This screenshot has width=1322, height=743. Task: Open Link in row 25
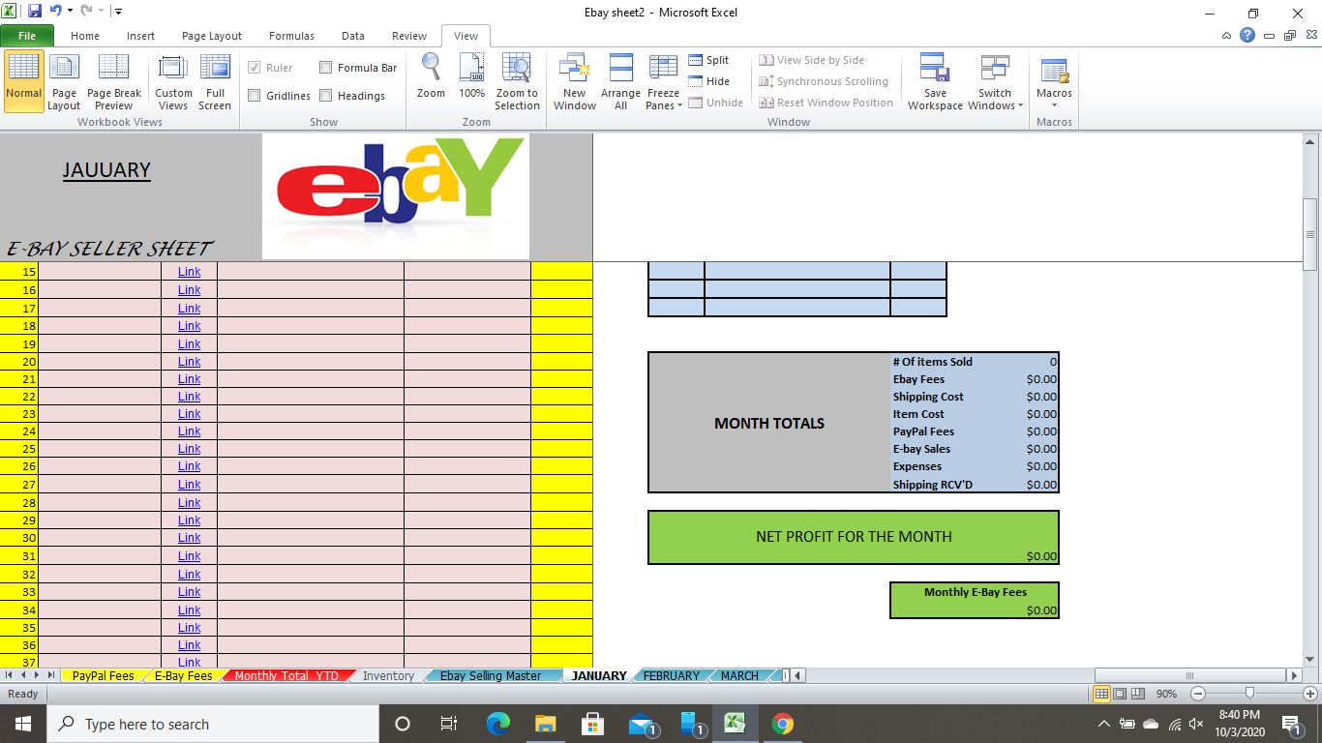[190, 449]
